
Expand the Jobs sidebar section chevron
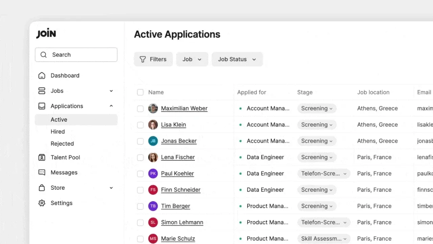tap(111, 91)
